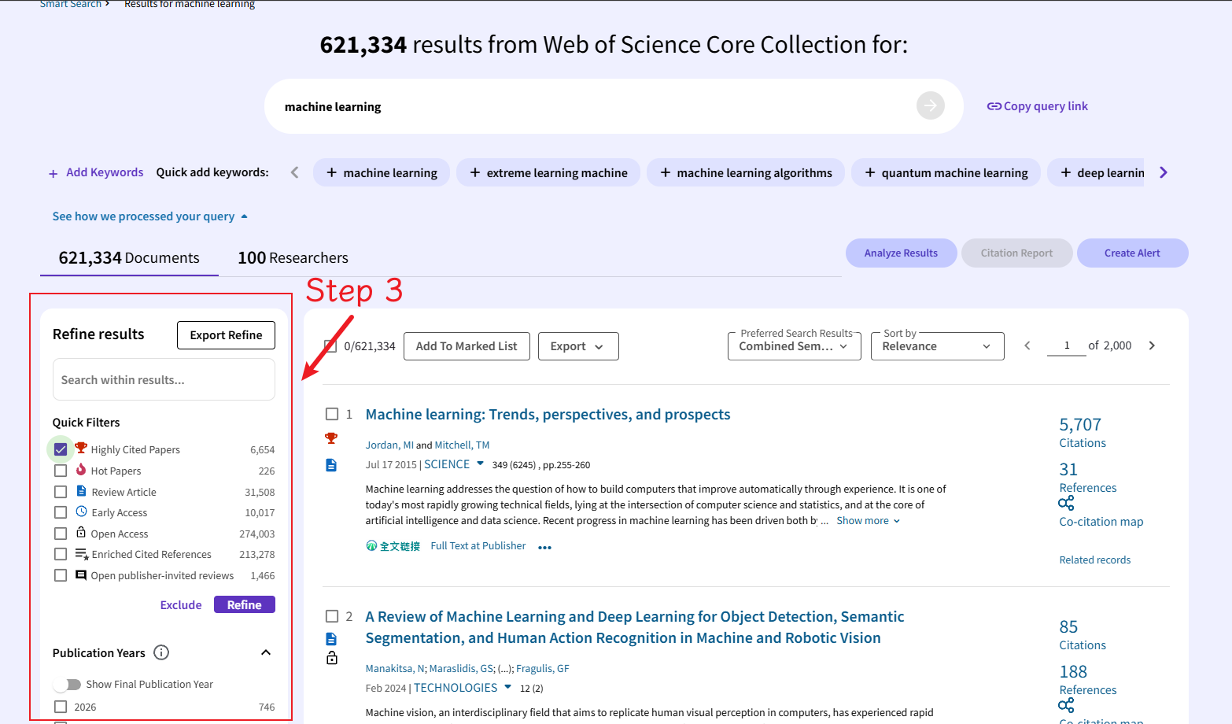This screenshot has width=1232, height=724.
Task: Click the trophy Highly Cited icon on first result
Action: (331, 438)
